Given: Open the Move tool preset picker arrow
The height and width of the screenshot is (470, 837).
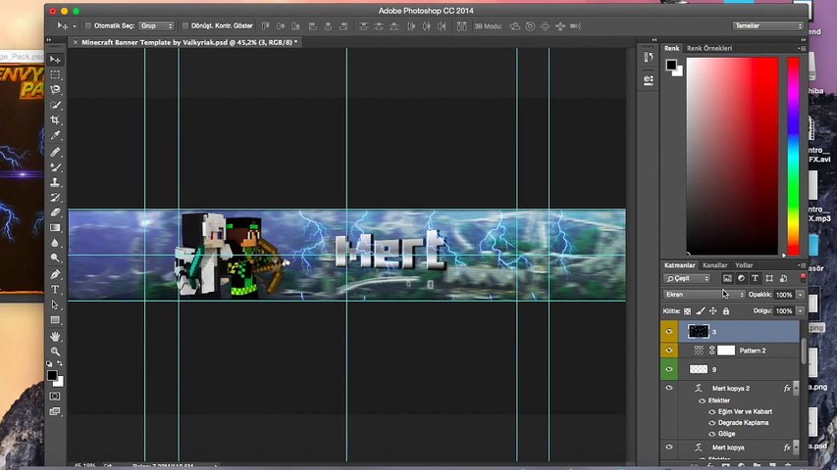Looking at the screenshot, I should point(75,26).
